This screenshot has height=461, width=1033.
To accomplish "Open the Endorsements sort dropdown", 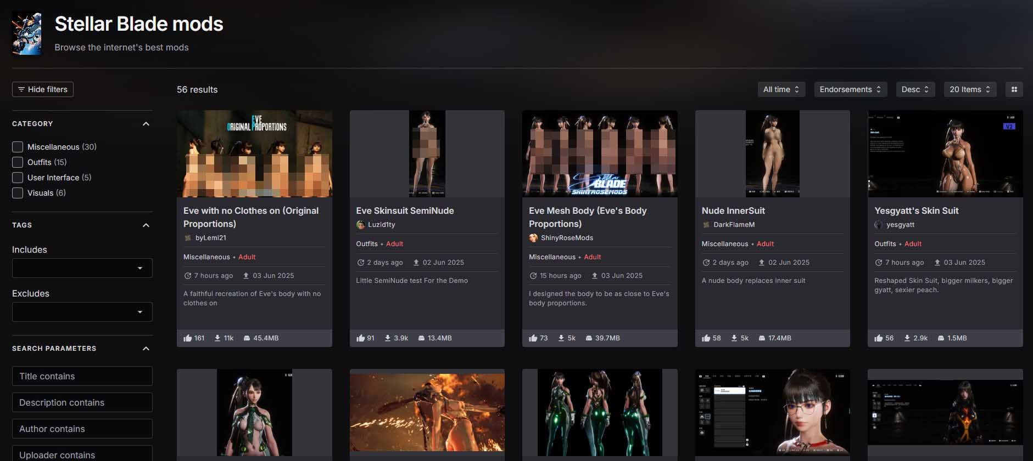I will point(850,89).
